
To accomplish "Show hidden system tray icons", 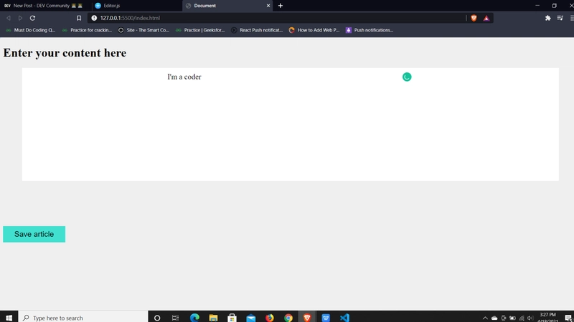I will [x=485, y=318].
